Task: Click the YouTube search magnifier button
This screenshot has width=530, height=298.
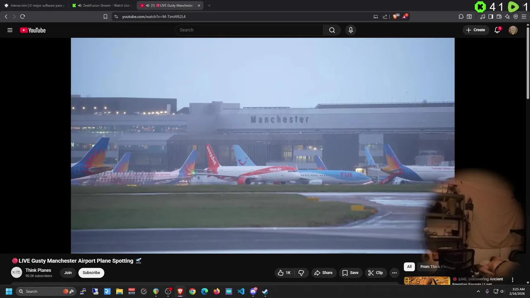Action: click(332, 30)
